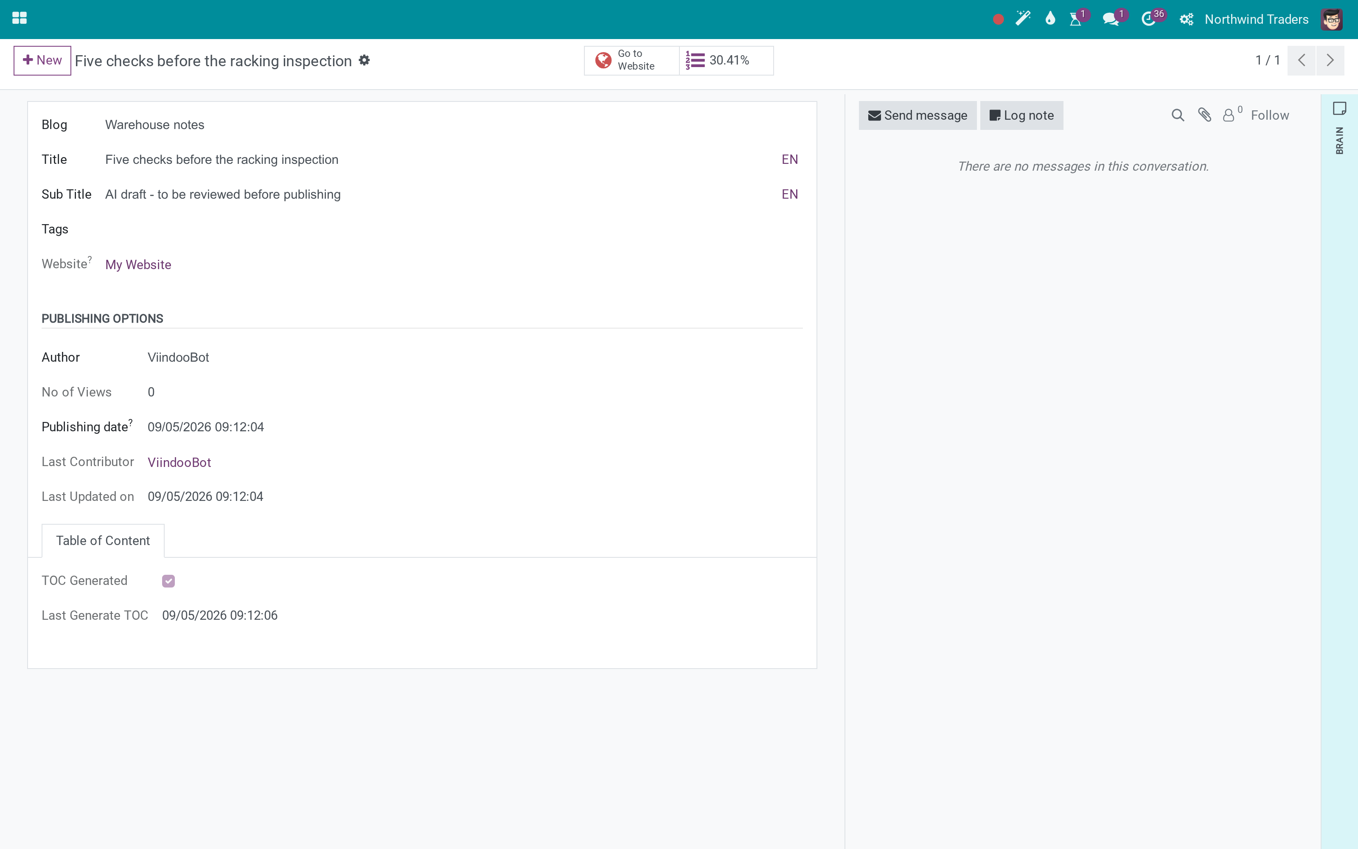Viewport: 1358px width, 849px height.
Task: Create a New blog post
Action: point(42,60)
